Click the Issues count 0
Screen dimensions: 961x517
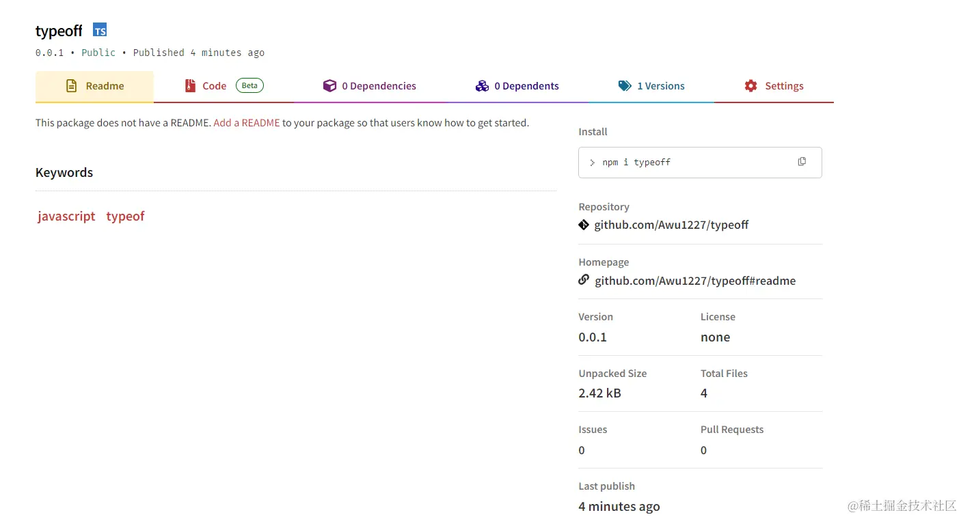pyautogui.click(x=582, y=450)
